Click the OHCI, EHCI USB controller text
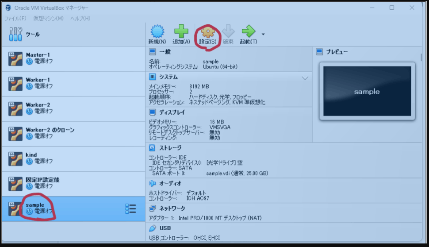This screenshot has height=247, width=429. pyautogui.click(x=207, y=238)
